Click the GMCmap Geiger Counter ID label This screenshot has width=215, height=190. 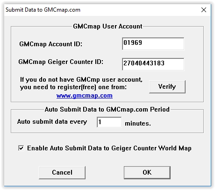[x=61, y=62]
